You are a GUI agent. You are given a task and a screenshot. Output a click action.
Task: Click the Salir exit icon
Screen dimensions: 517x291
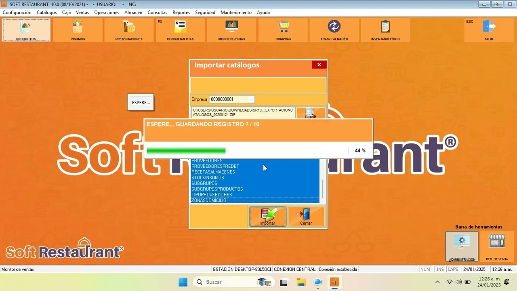coord(489,30)
